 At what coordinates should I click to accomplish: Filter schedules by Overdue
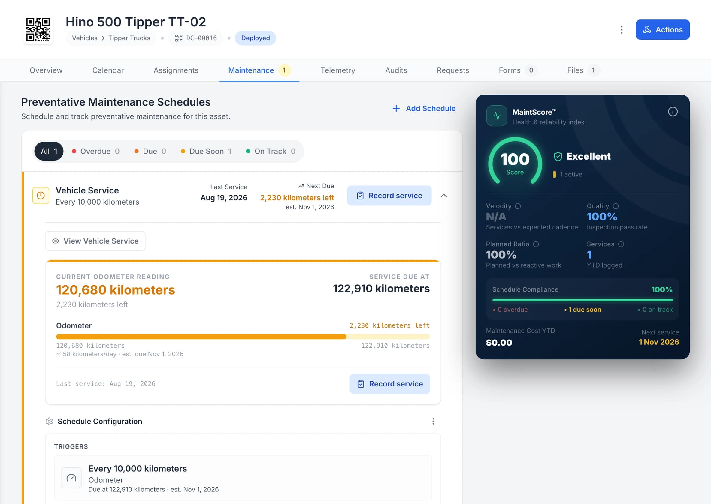click(96, 151)
